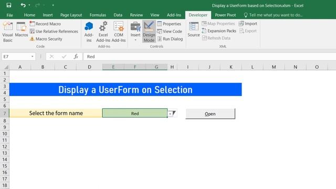Click the Tell me search box
Image resolution: width=336 pixels, height=189 pixels.
[274, 15]
